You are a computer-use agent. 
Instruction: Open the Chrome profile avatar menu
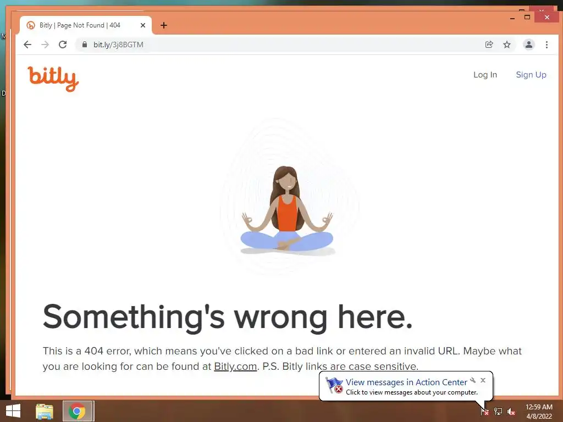tap(528, 45)
